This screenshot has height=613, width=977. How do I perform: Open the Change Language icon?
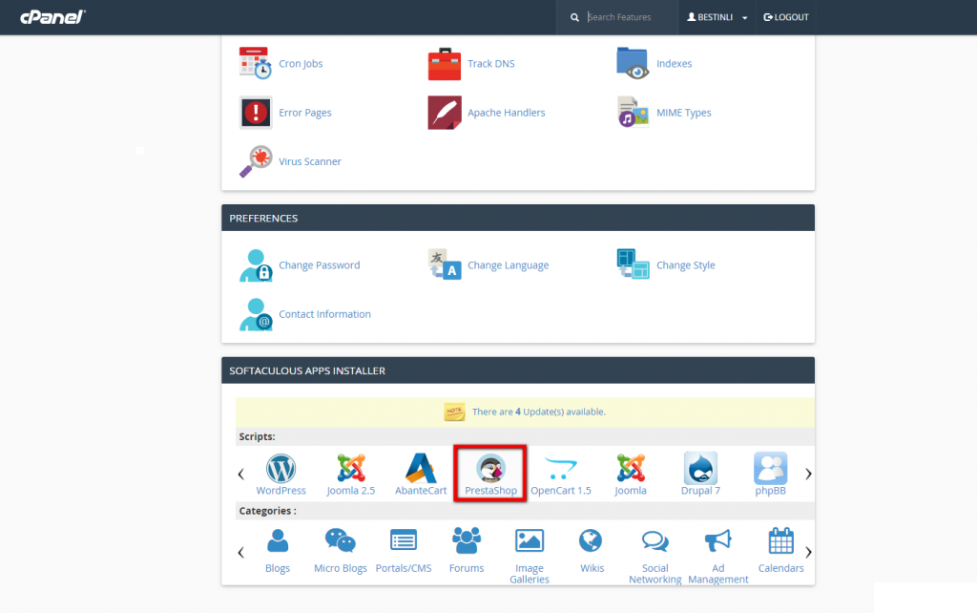pos(445,265)
